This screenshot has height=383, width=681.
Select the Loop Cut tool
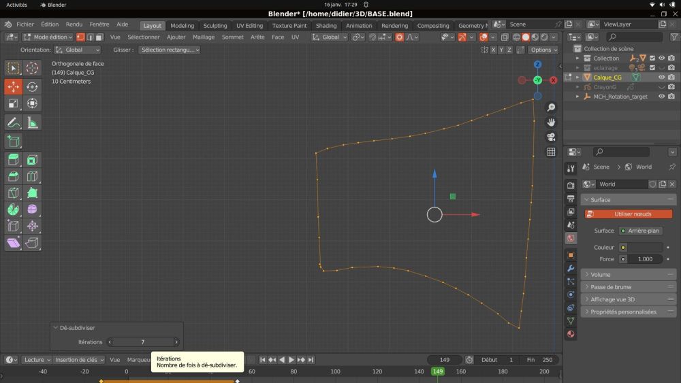coord(32,176)
